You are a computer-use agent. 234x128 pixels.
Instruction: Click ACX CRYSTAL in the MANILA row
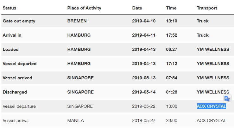click(x=211, y=120)
